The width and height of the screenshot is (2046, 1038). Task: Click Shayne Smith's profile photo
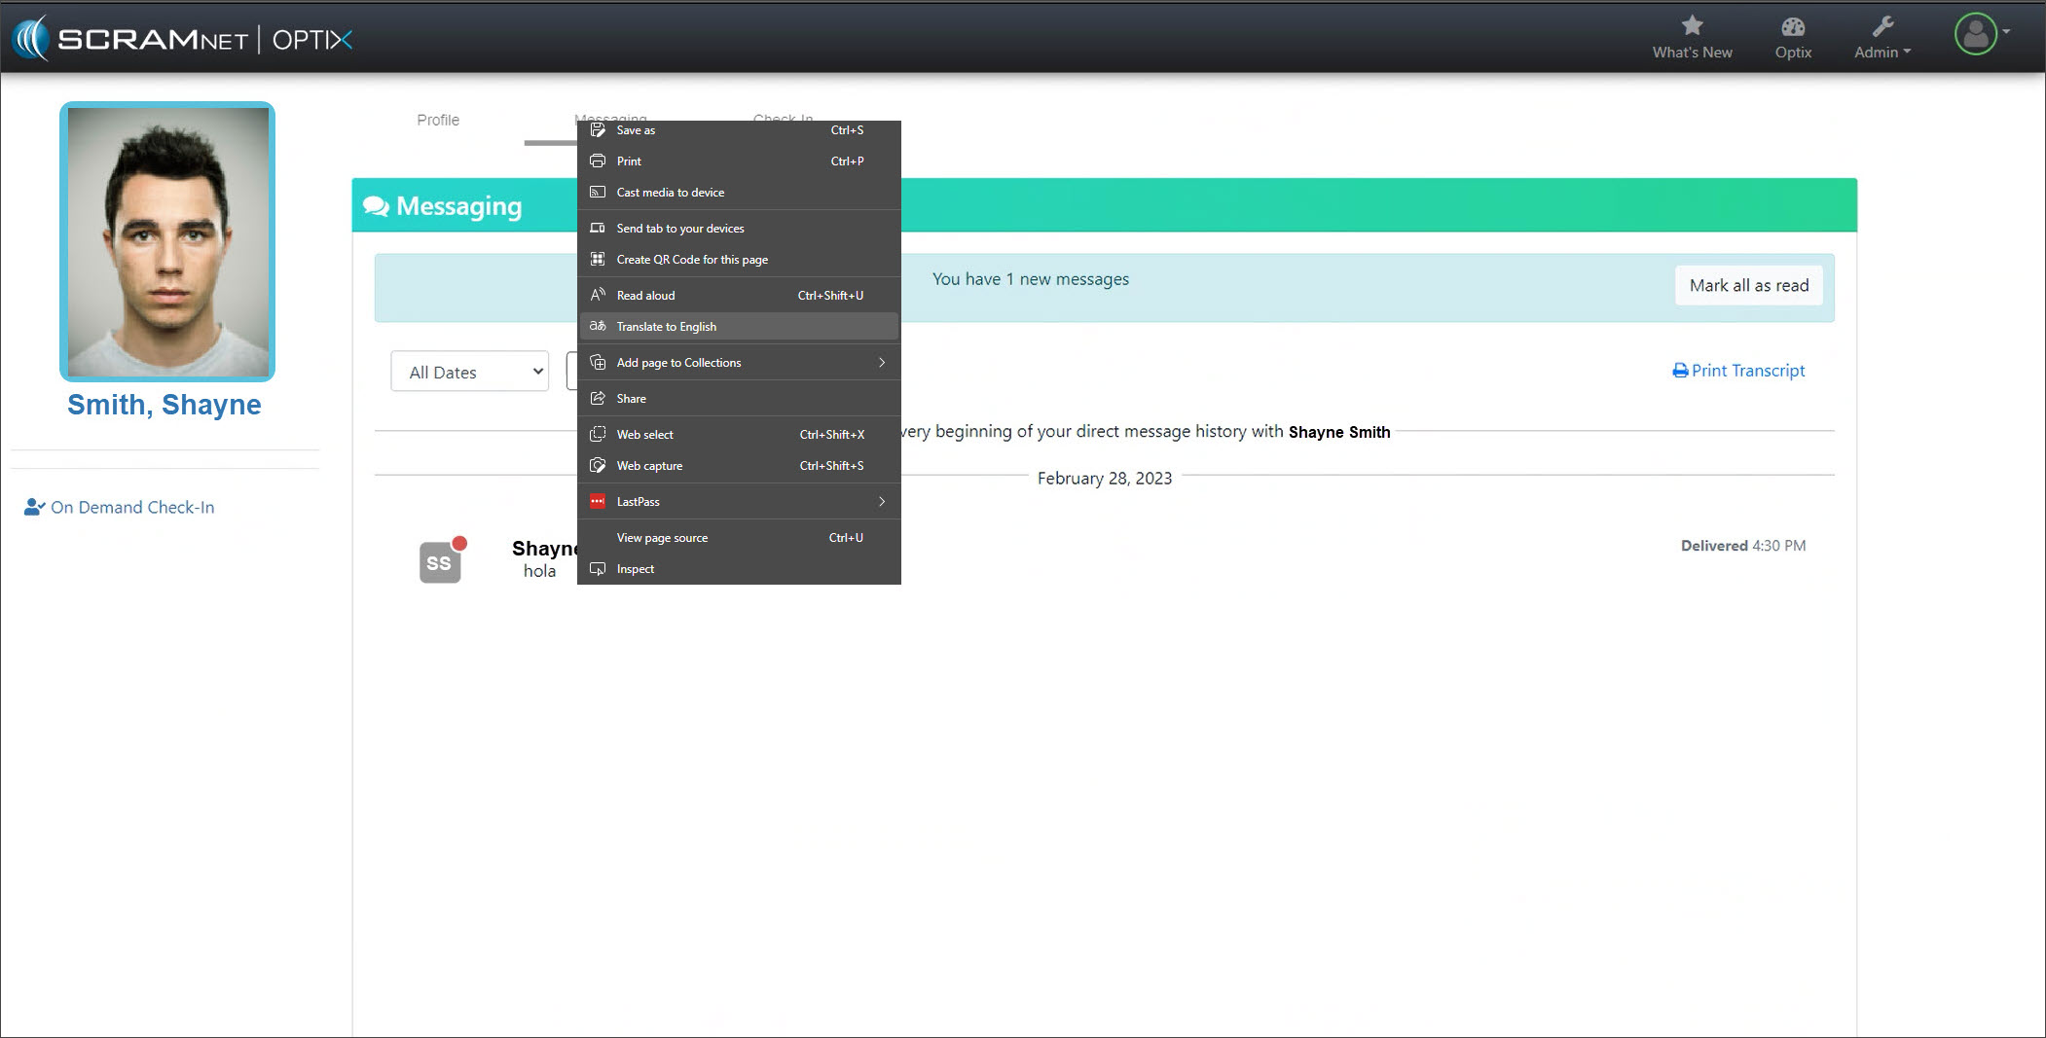click(167, 241)
